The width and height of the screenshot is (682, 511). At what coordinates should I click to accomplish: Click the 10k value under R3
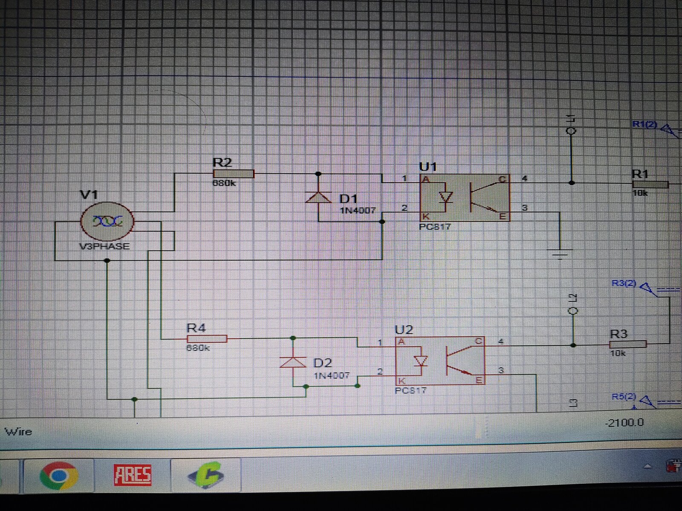point(618,353)
